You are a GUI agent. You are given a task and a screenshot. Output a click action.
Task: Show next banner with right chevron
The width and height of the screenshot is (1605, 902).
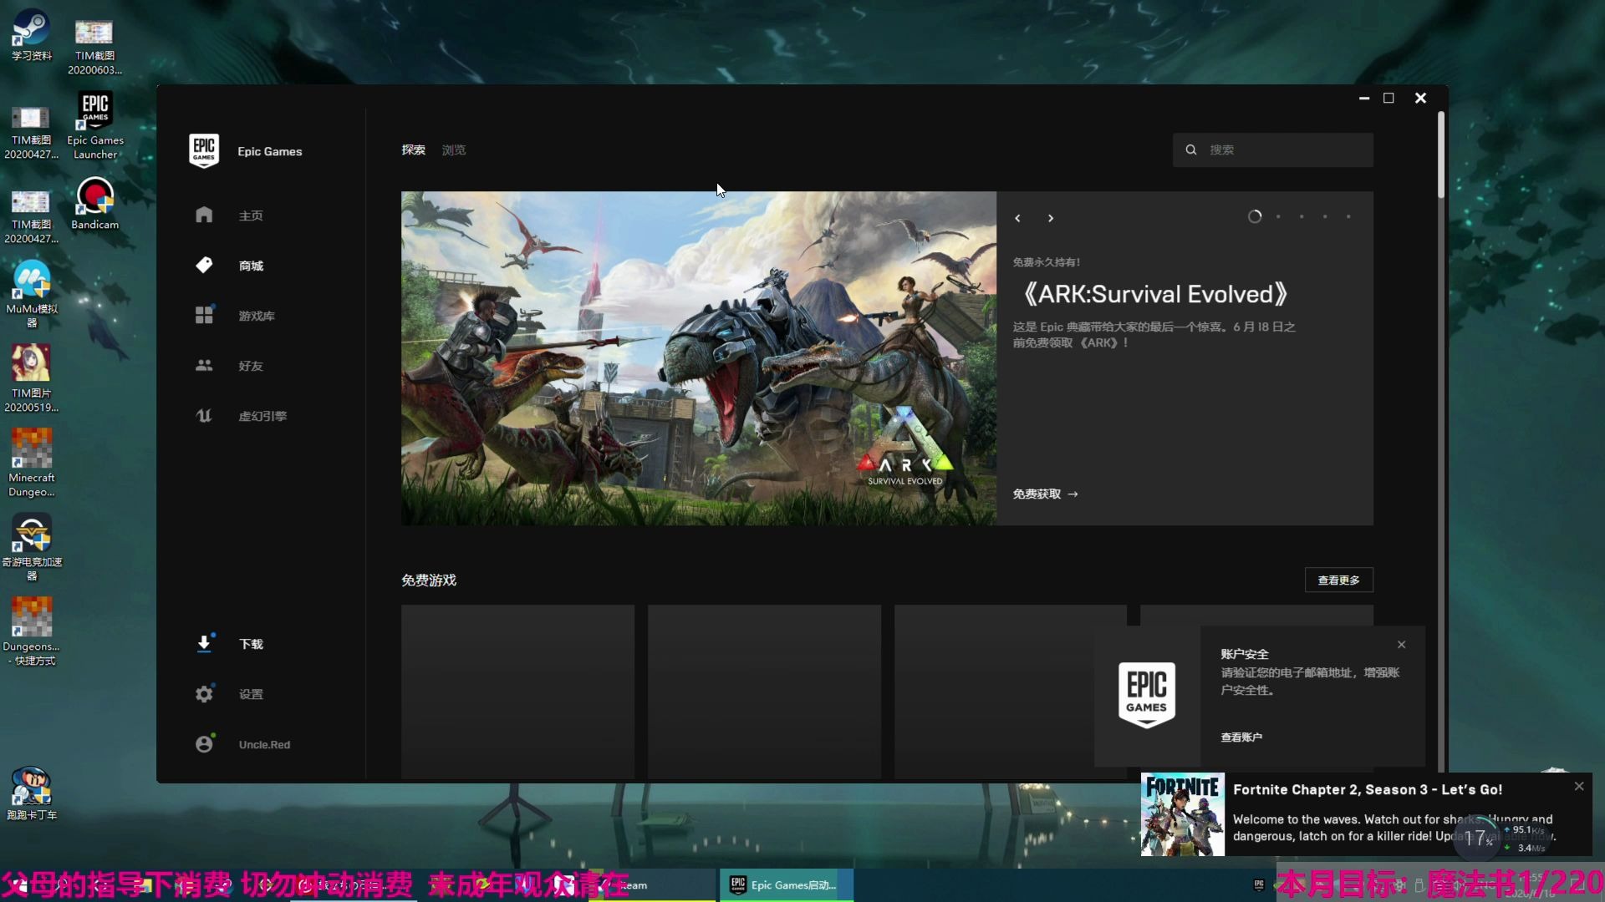tap(1051, 218)
